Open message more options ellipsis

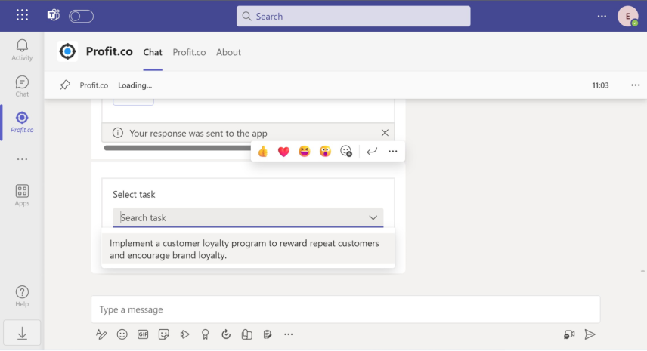coord(393,152)
